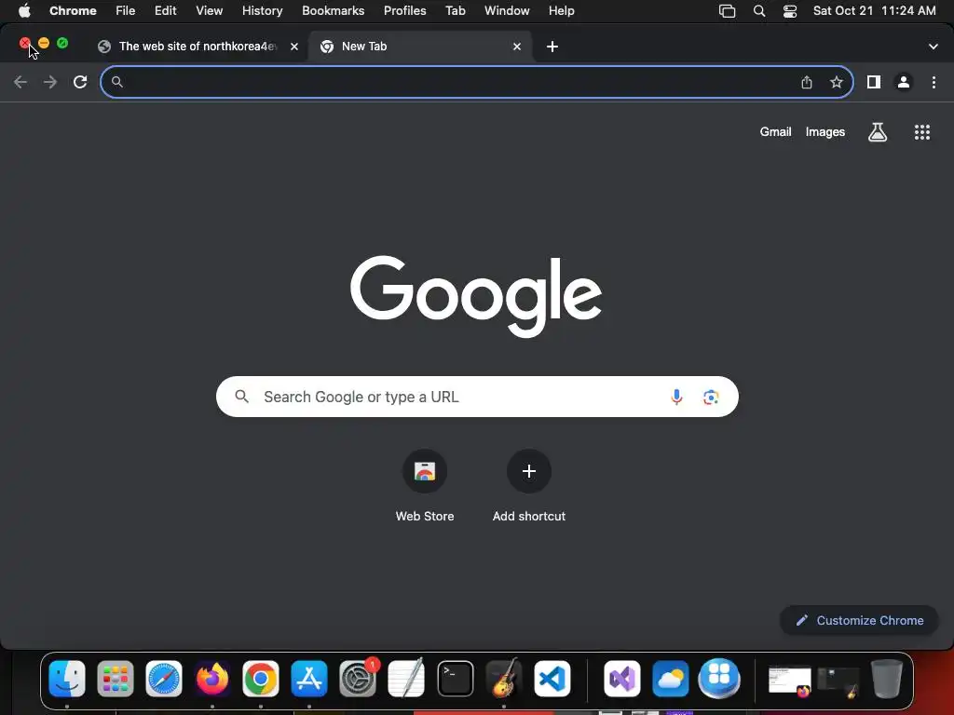Open the Chrome side panel
The height and width of the screenshot is (715, 954).
point(874,82)
